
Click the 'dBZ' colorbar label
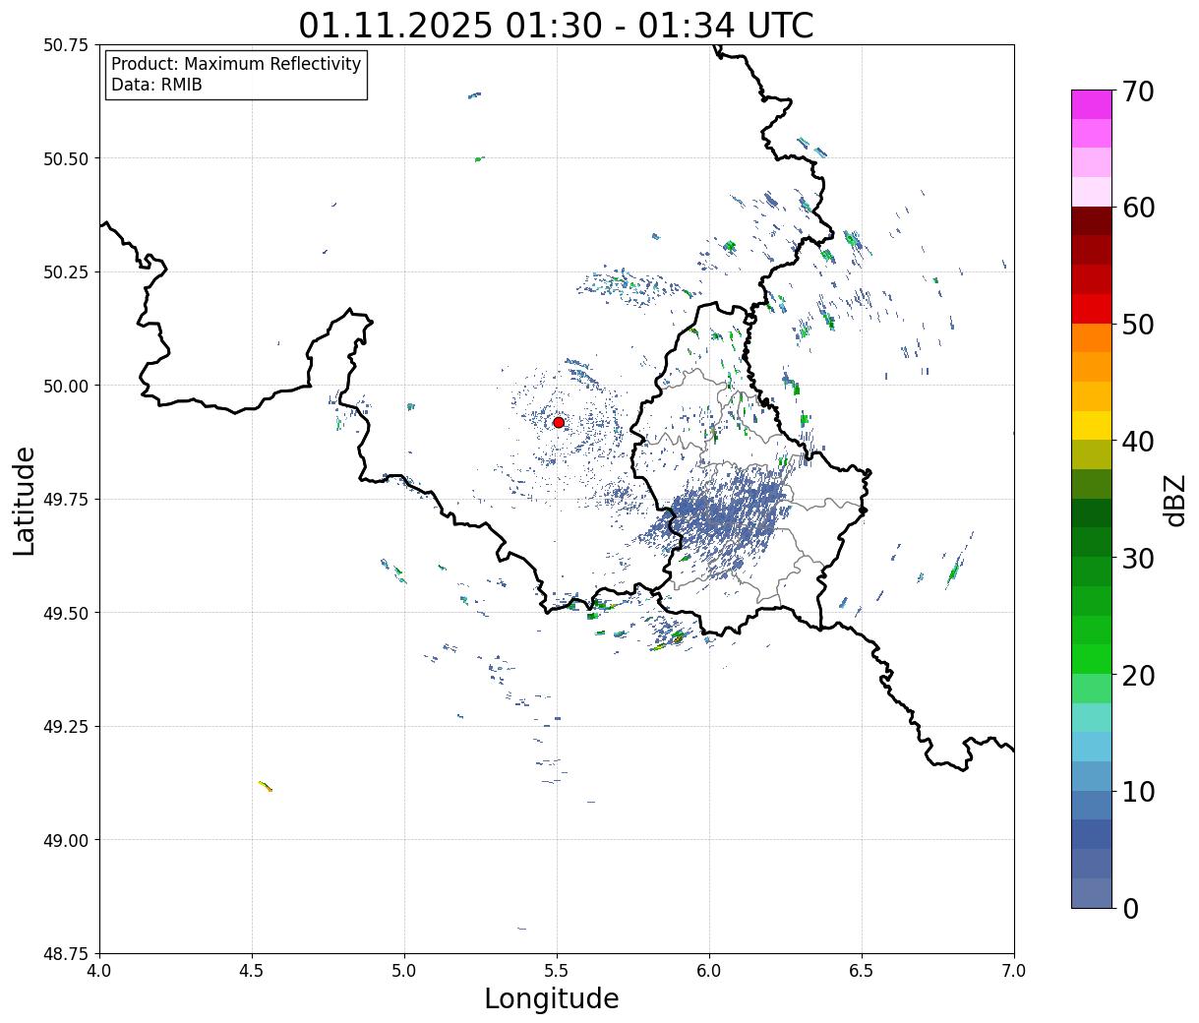pos(1175,500)
